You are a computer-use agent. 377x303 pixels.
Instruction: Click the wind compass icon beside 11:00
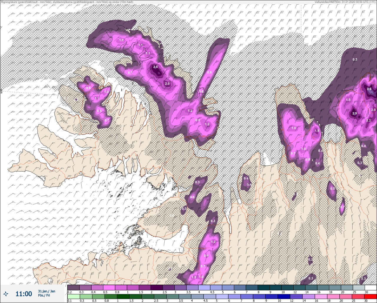click(x=6, y=293)
